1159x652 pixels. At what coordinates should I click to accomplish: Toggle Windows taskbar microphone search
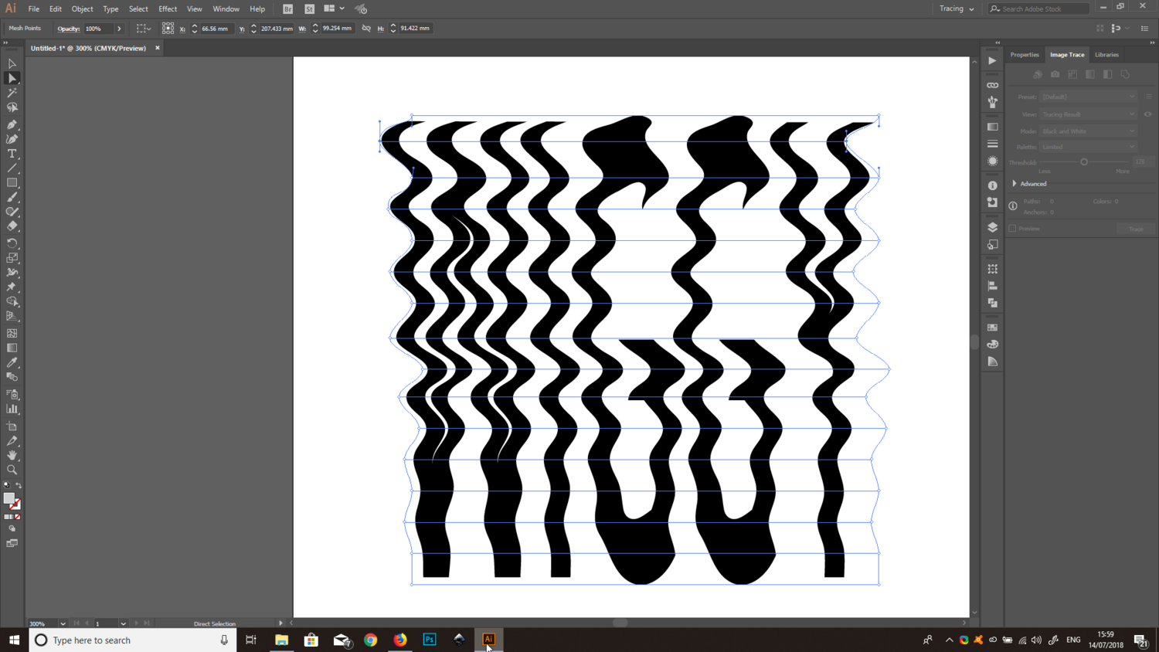point(224,640)
